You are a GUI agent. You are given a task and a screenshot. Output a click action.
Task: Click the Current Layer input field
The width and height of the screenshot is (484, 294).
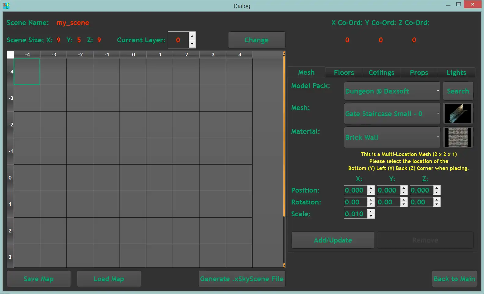click(x=178, y=40)
